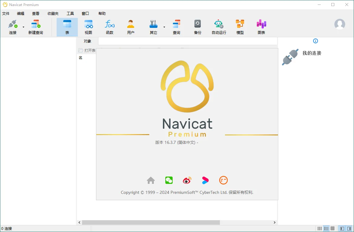Switch to the 对象 (Objects) tab
Screen dimensions: 354x232
tap(87, 41)
